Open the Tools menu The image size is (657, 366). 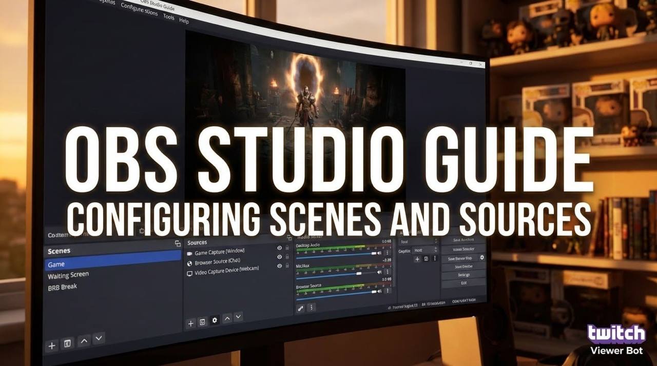click(168, 17)
